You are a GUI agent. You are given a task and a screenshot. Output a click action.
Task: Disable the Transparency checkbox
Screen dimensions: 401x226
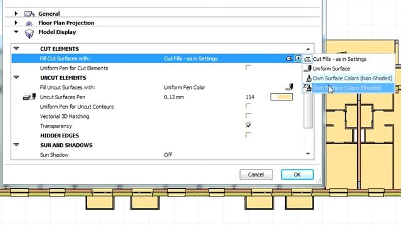pyautogui.click(x=248, y=126)
